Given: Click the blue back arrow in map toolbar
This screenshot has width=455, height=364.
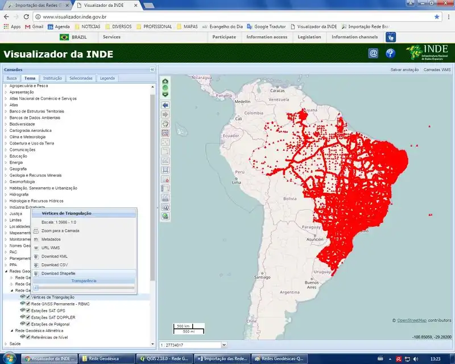Looking at the screenshot, I should 166,106.
